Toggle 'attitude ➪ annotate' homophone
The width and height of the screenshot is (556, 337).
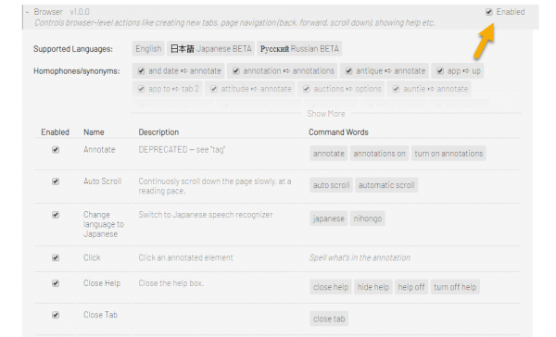tap(214, 89)
